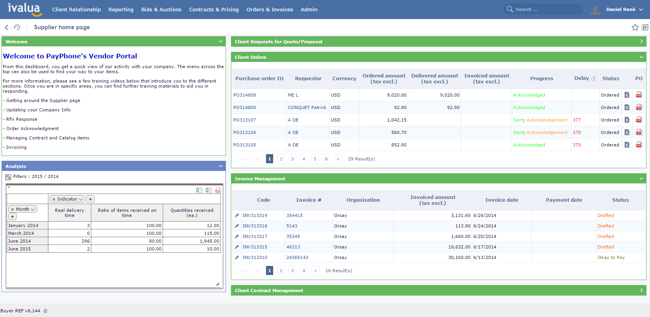
Task: Click the ivalua logo
Action: tap(25, 9)
